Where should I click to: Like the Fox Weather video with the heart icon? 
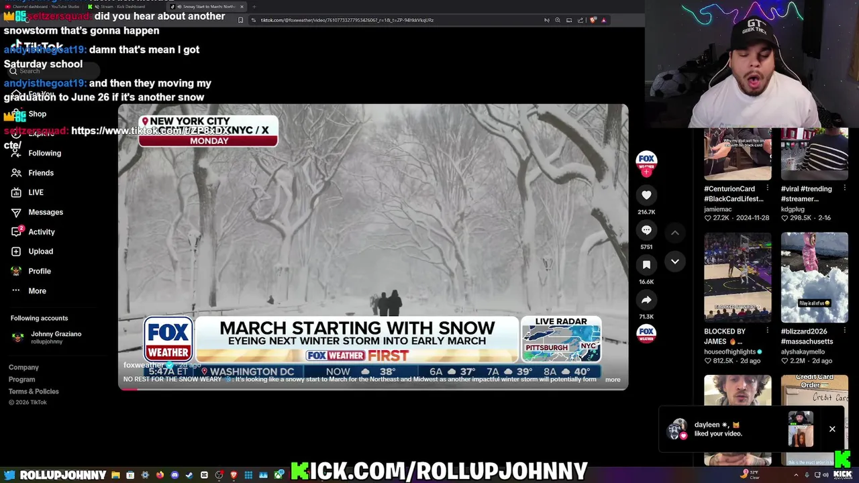(x=646, y=195)
